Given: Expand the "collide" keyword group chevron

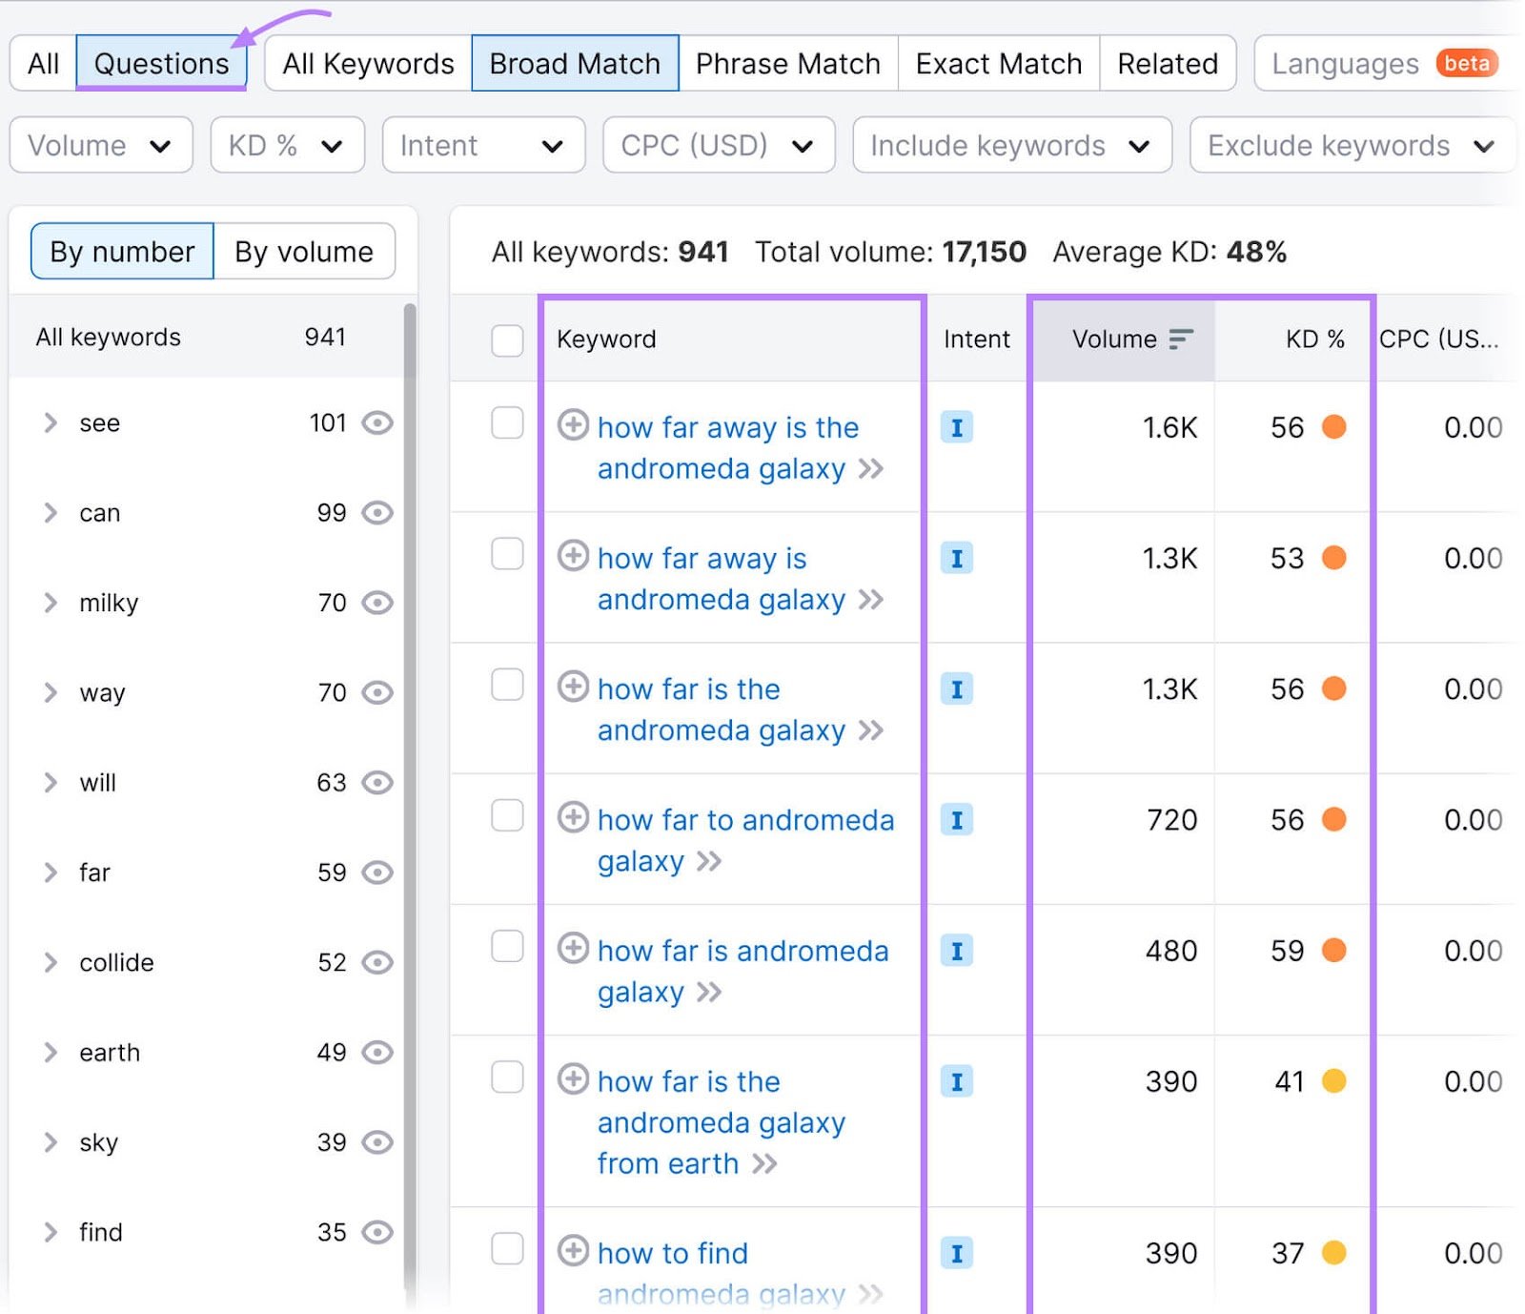Looking at the screenshot, I should (51, 963).
